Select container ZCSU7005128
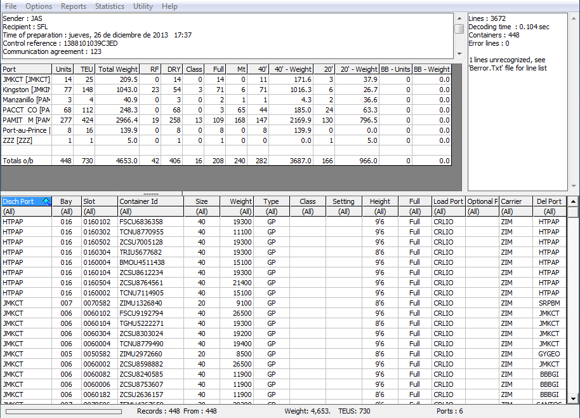Screen dimensions: 580x418 click(141, 242)
